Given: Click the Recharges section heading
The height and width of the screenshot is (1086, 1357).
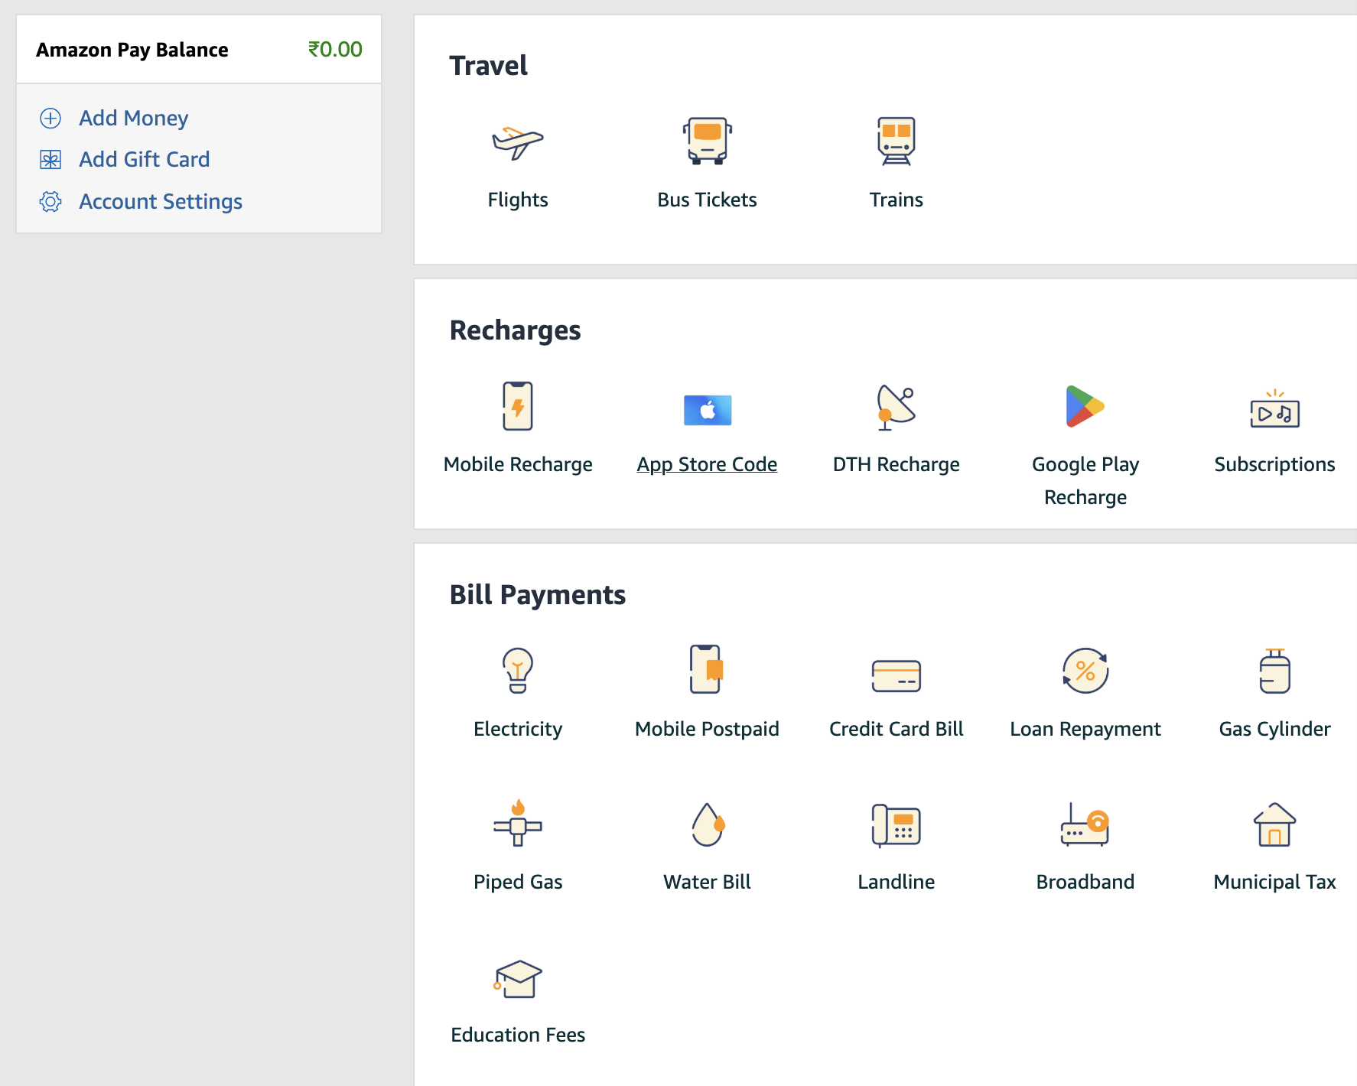Looking at the screenshot, I should click(515, 330).
